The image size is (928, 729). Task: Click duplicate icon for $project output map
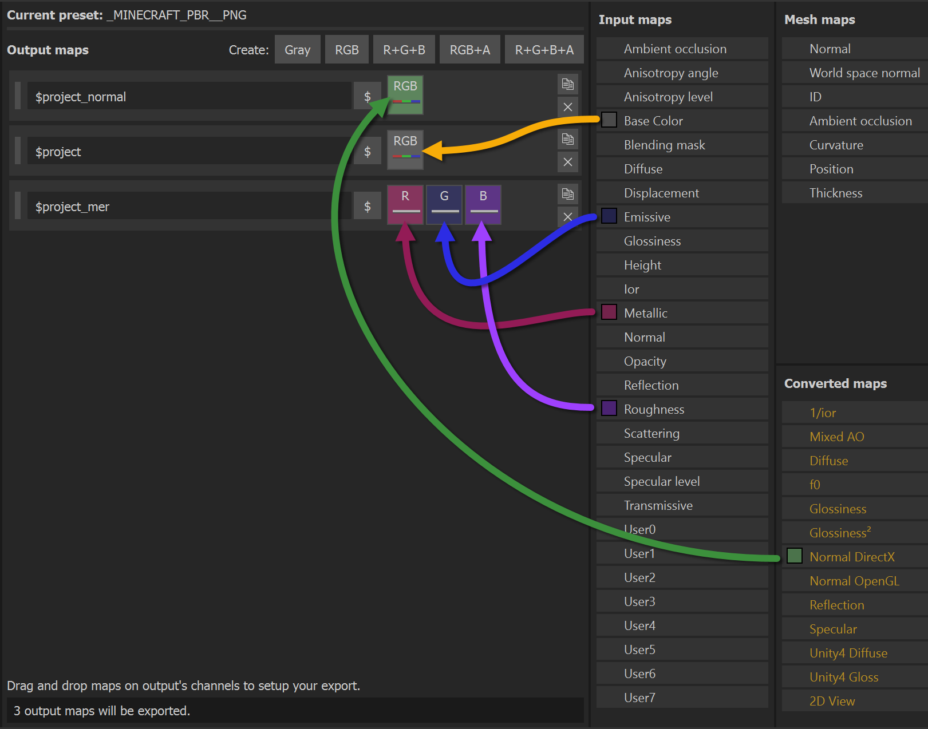pyautogui.click(x=567, y=139)
